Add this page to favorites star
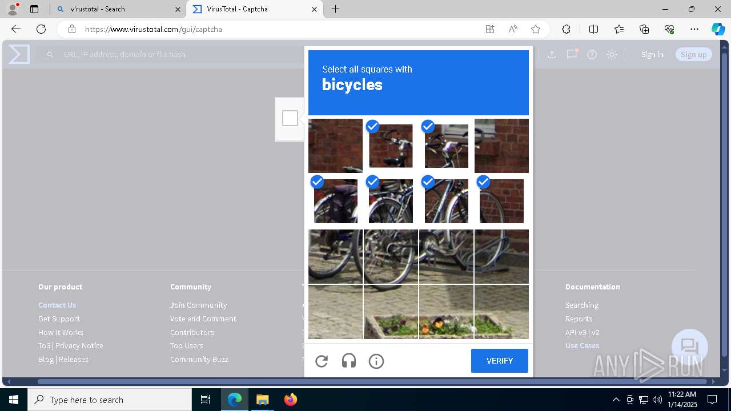 (x=536, y=29)
